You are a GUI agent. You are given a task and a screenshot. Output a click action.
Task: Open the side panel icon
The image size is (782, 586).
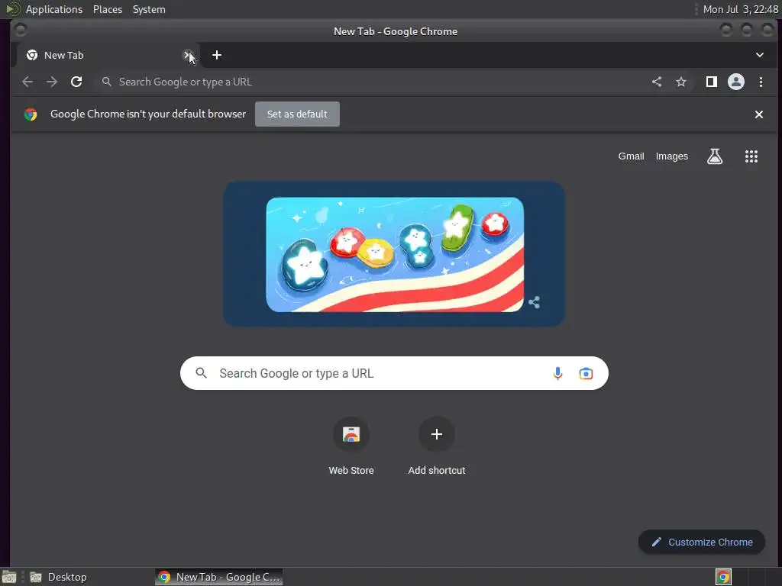(x=712, y=82)
